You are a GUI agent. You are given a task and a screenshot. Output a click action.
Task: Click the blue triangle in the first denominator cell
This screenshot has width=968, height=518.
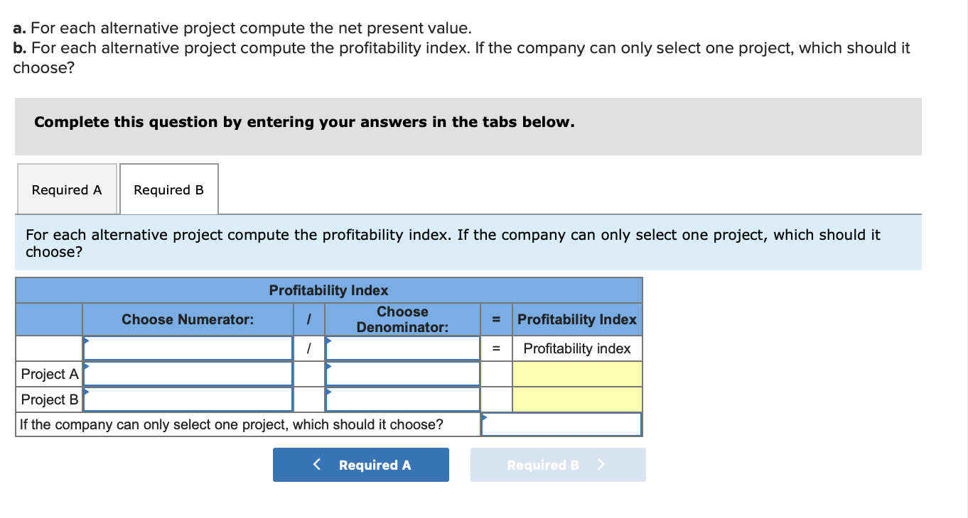[327, 340]
